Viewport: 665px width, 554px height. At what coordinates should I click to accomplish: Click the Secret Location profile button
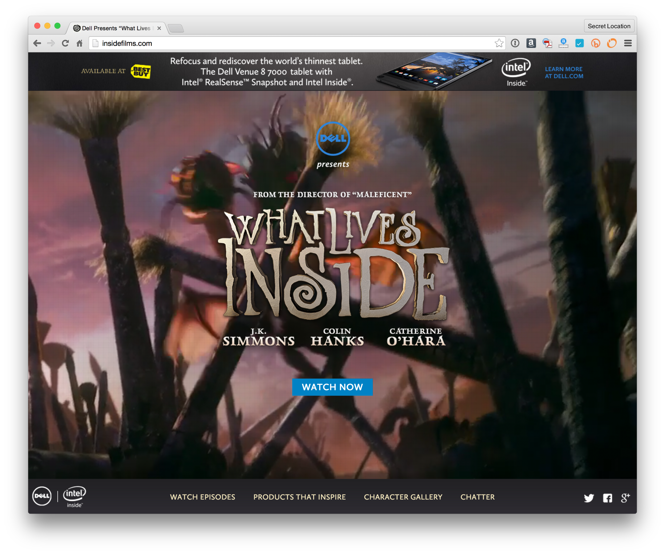click(x=609, y=26)
